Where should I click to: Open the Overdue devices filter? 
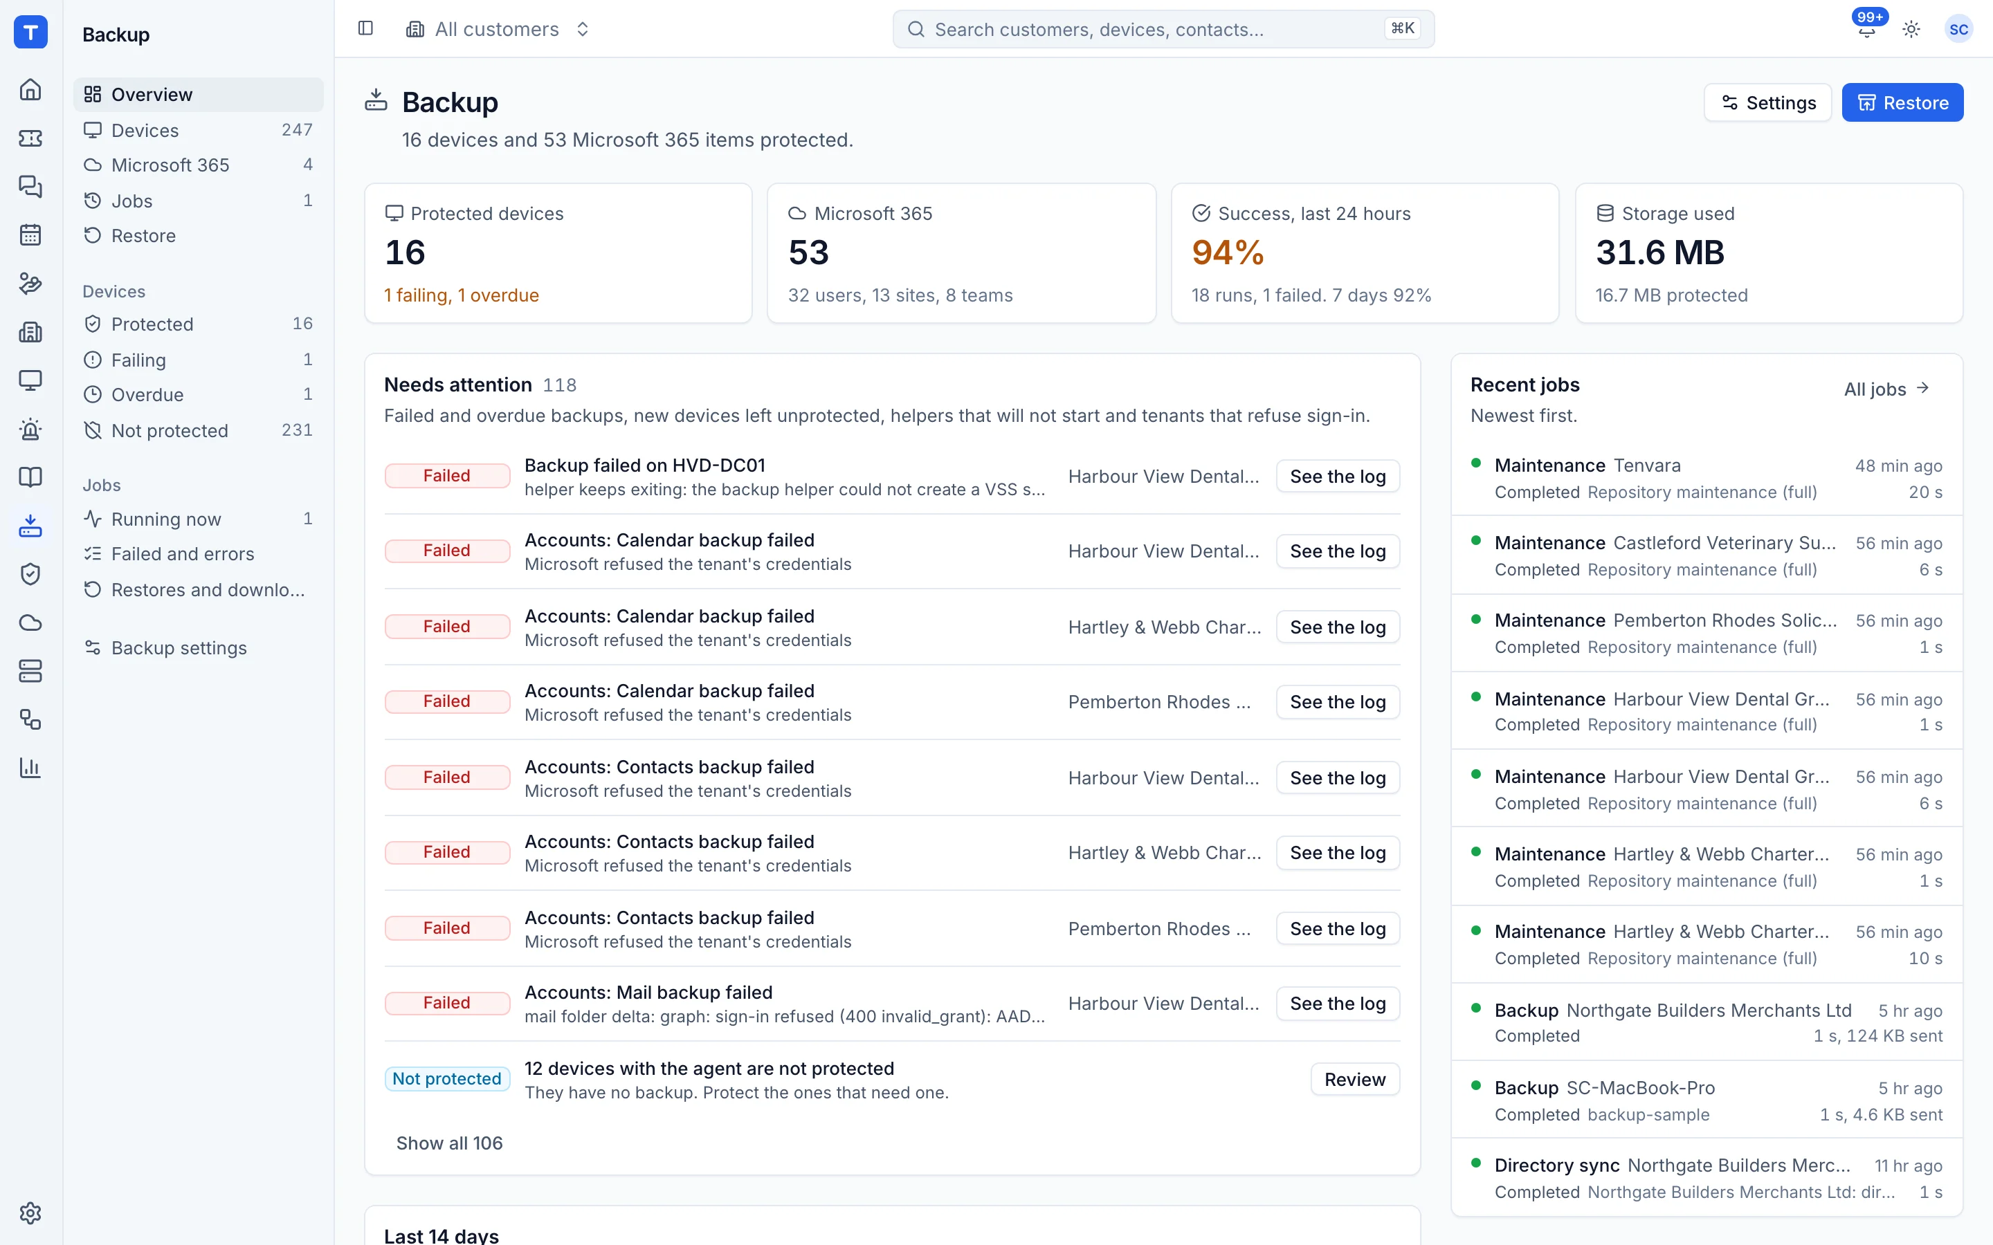199,394
